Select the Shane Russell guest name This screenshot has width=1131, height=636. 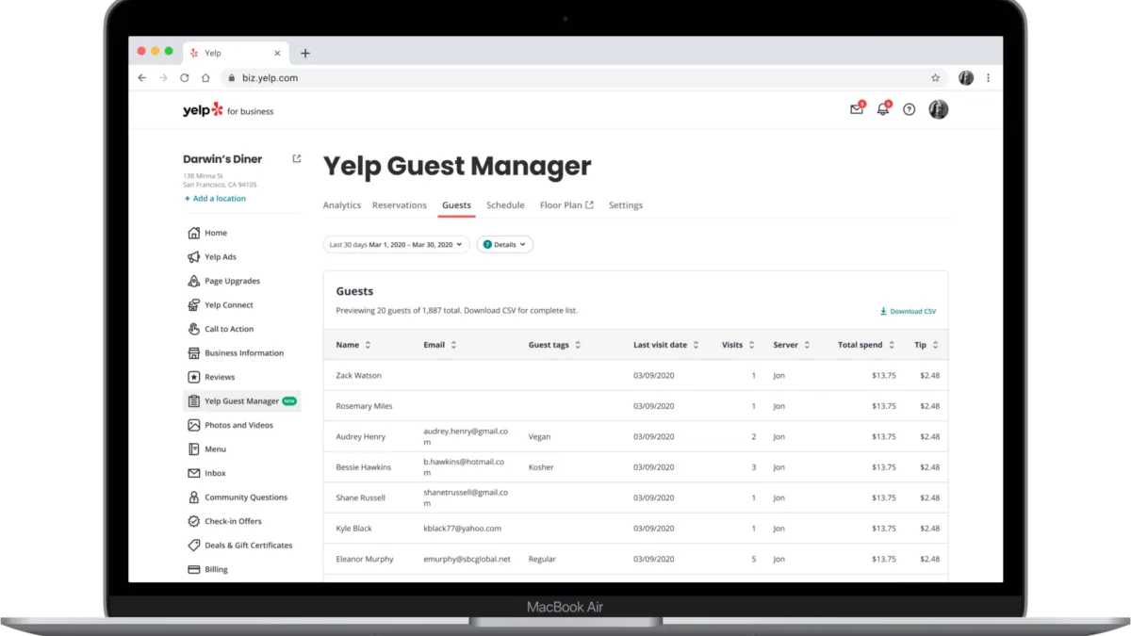pyautogui.click(x=363, y=497)
